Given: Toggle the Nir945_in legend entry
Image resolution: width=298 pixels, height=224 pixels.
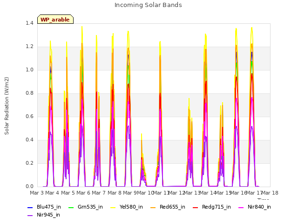Looking at the screenshot, I should (44, 215).
